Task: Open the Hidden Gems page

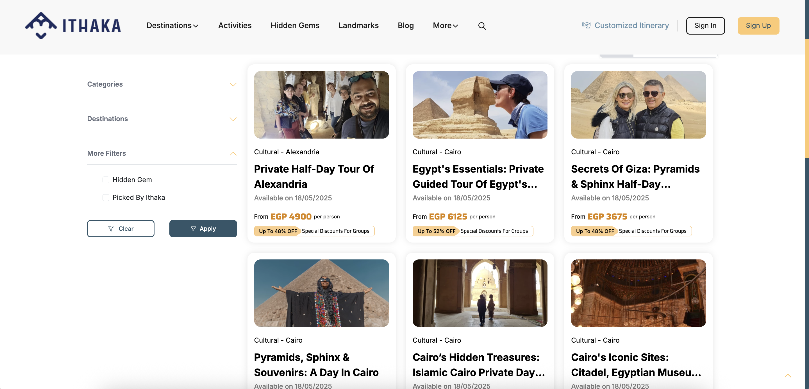Action: [x=295, y=26]
